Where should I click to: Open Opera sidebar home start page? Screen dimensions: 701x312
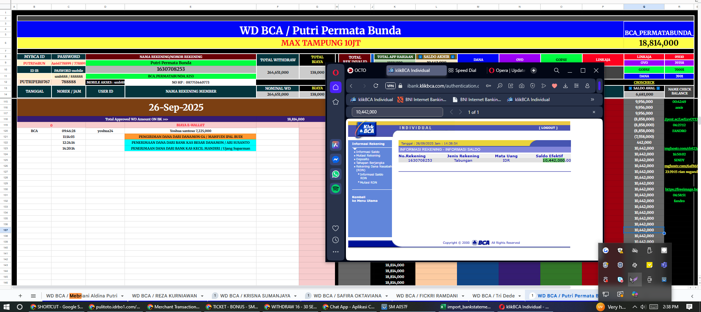click(x=335, y=87)
